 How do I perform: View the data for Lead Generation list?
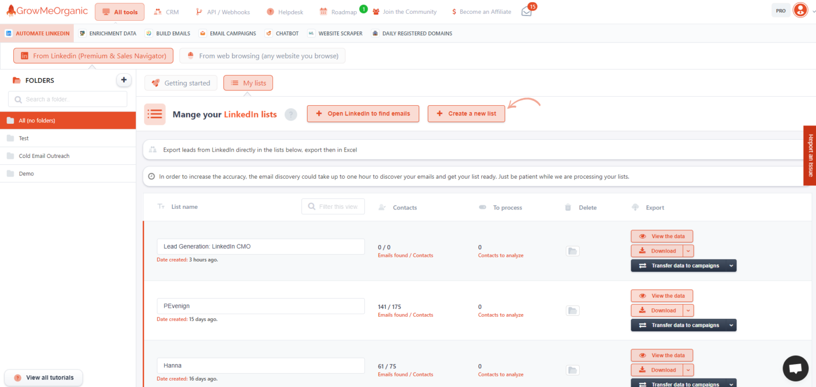[662, 236]
